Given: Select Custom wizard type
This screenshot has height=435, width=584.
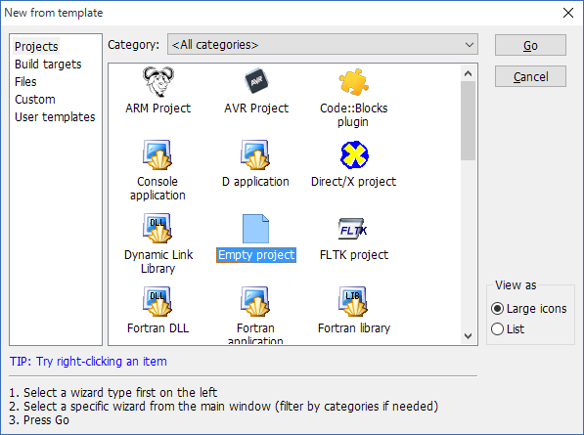Looking at the screenshot, I should coord(35,100).
